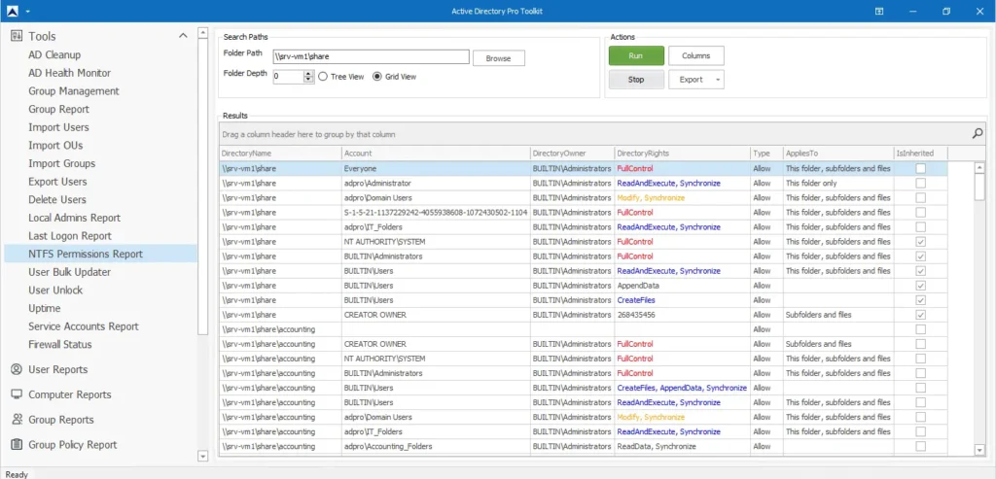Minimize the Active Directory Pro Toolkit window
Viewport: 996px width, 479px height.
(912, 12)
